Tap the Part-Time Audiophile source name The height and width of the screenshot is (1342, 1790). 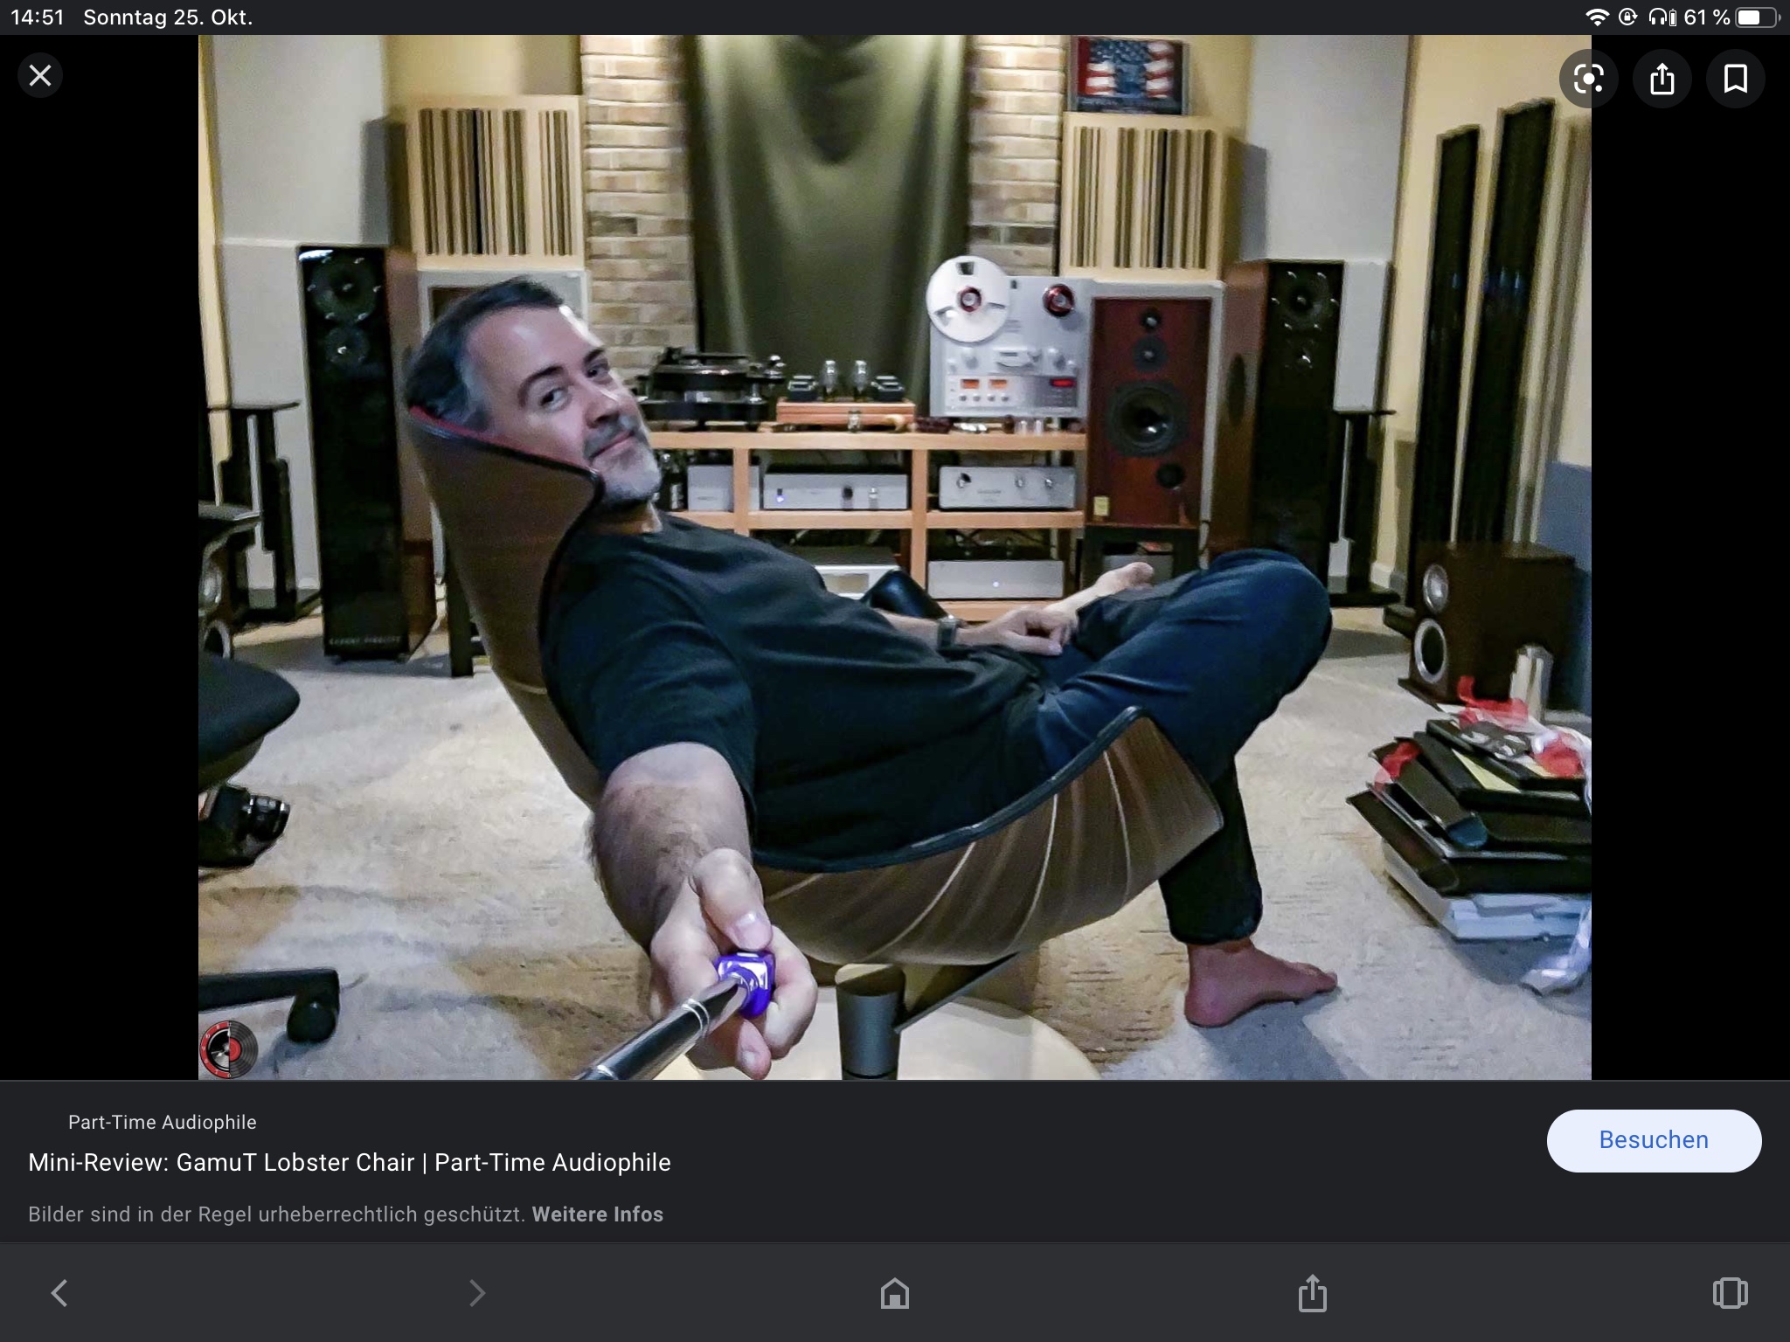click(163, 1122)
